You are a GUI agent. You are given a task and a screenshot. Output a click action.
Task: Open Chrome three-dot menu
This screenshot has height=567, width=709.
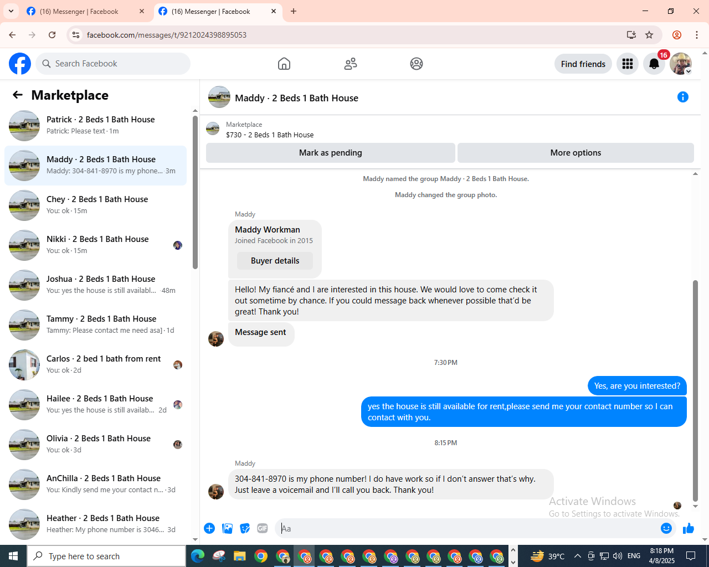[697, 35]
